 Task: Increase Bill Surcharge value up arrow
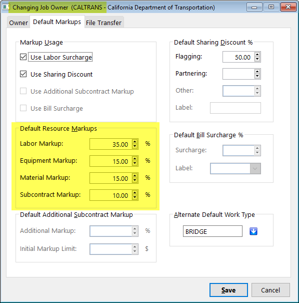[257, 148]
